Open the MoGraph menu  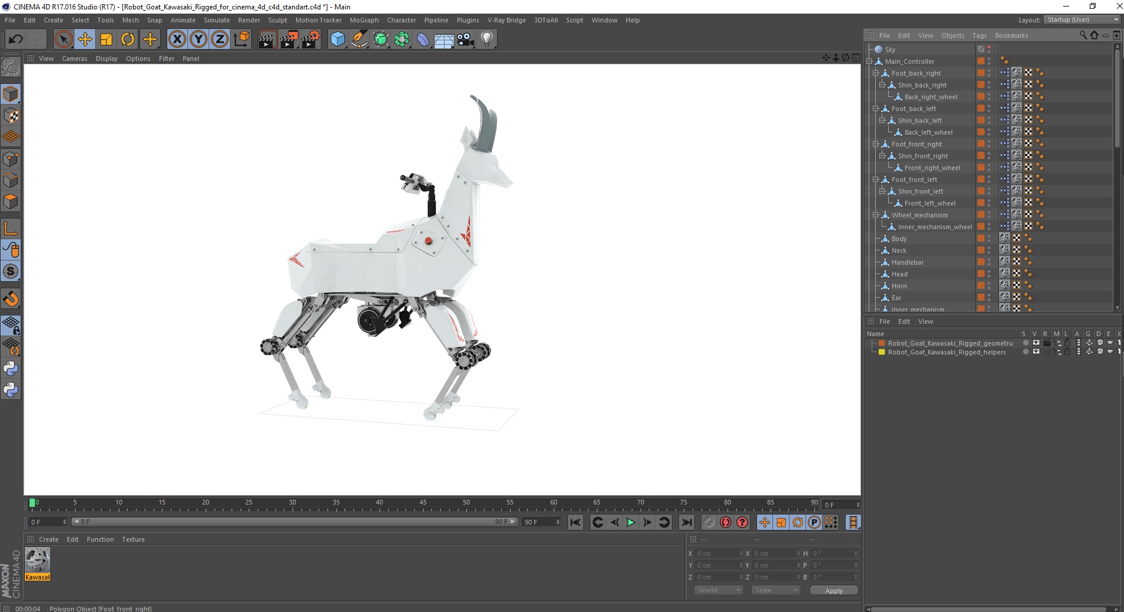pyautogui.click(x=364, y=20)
